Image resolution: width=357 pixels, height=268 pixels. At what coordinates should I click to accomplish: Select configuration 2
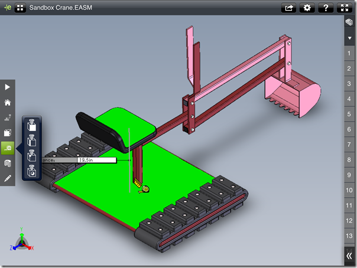coord(349,68)
